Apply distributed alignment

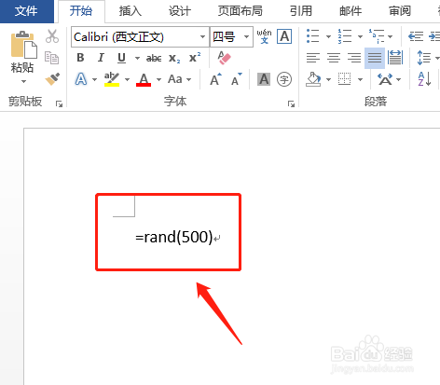point(395,58)
